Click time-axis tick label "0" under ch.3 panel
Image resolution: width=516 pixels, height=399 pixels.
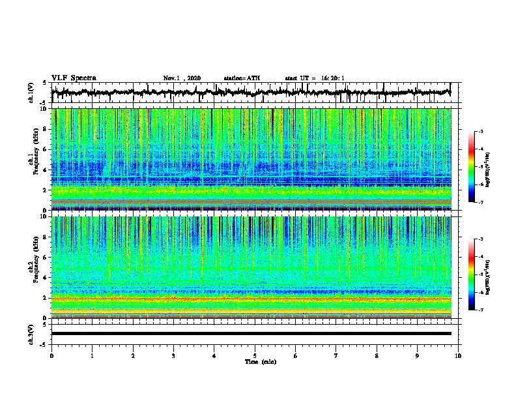click(51, 356)
